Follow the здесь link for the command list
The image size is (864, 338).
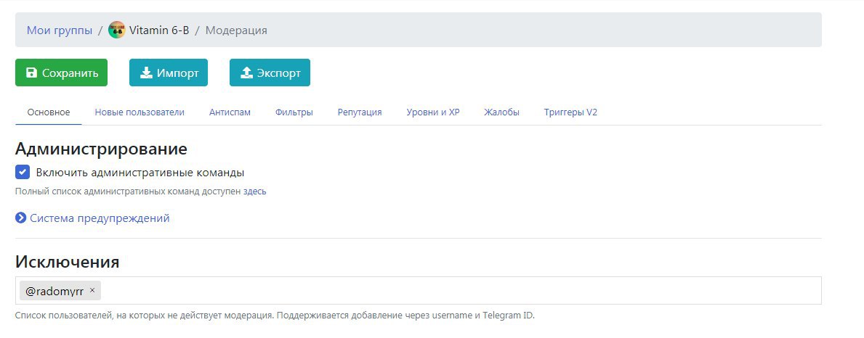tap(254, 191)
